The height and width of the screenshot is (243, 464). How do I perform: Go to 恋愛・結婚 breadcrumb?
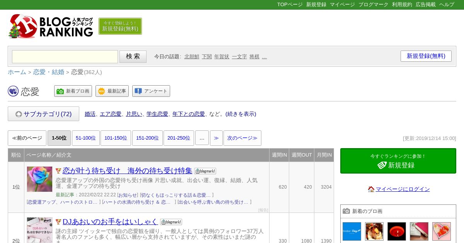tap(49, 72)
